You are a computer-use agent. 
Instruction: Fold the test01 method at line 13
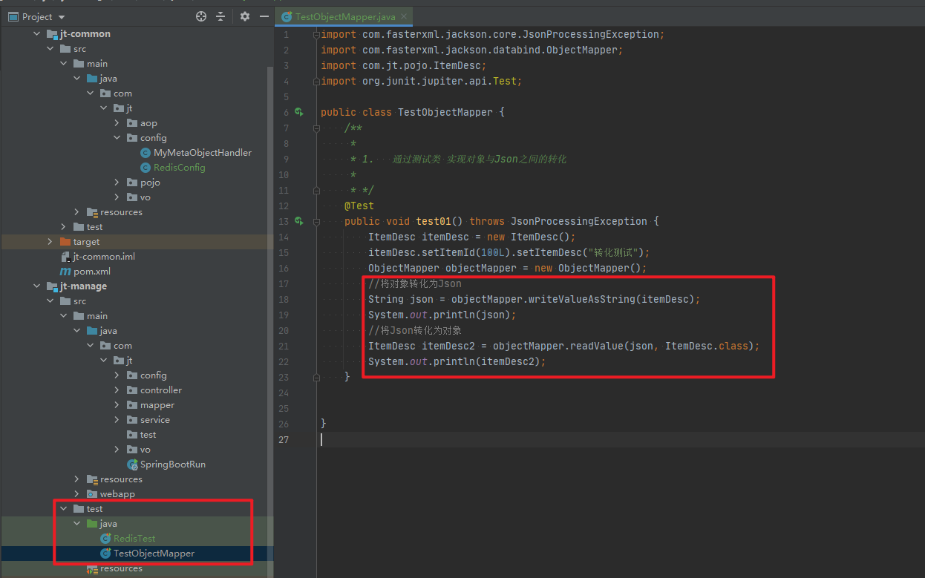(316, 221)
